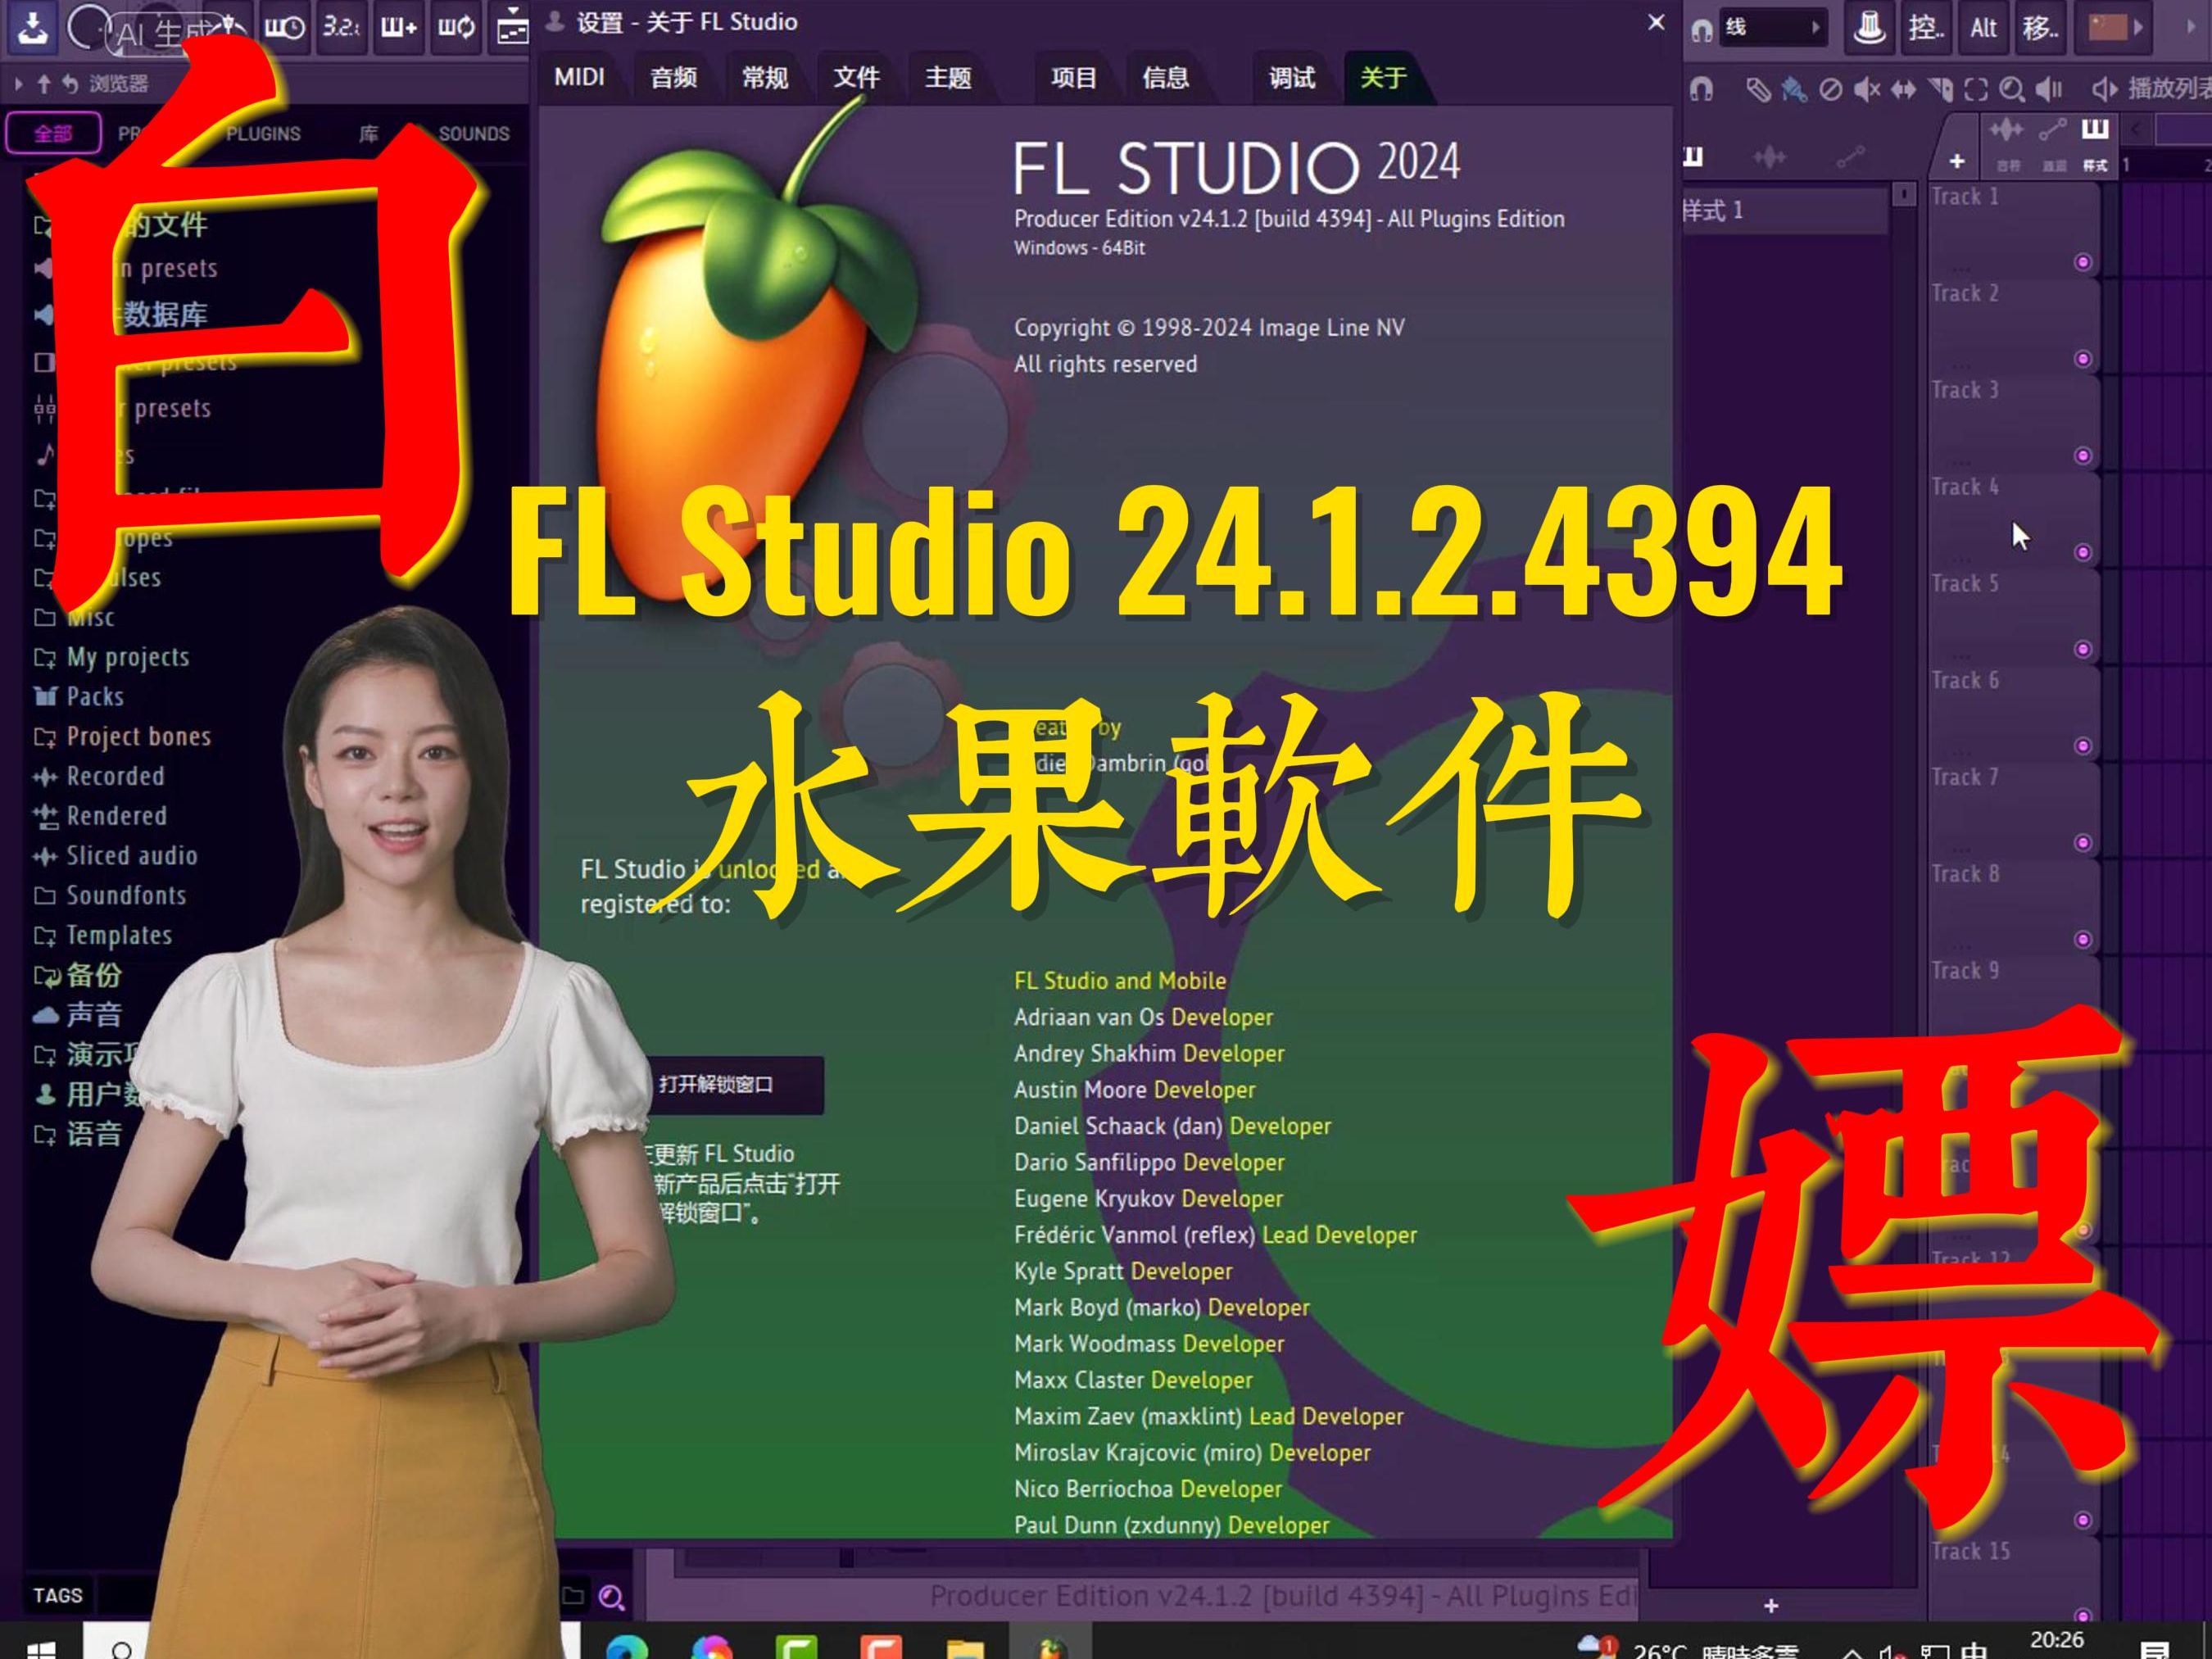Open the Soundfonts folder

click(x=110, y=896)
